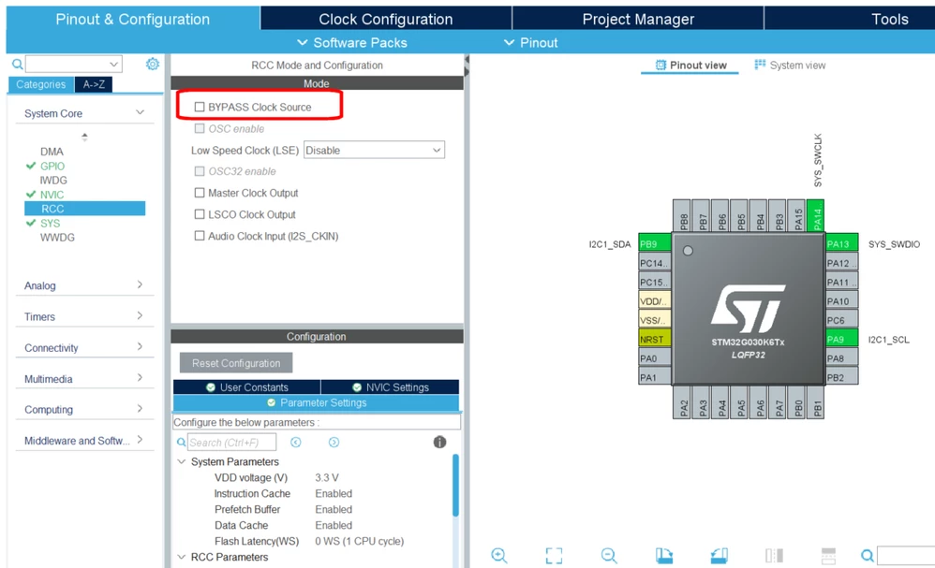The width and height of the screenshot is (935, 568).
Task: Click the pin search input field
Action: [x=906, y=556]
